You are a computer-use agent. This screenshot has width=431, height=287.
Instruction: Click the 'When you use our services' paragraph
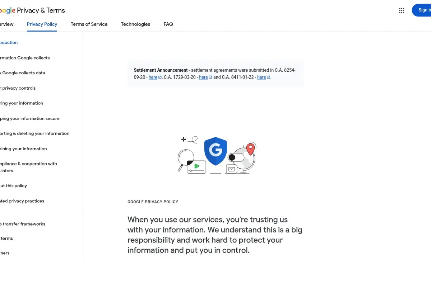point(215,235)
